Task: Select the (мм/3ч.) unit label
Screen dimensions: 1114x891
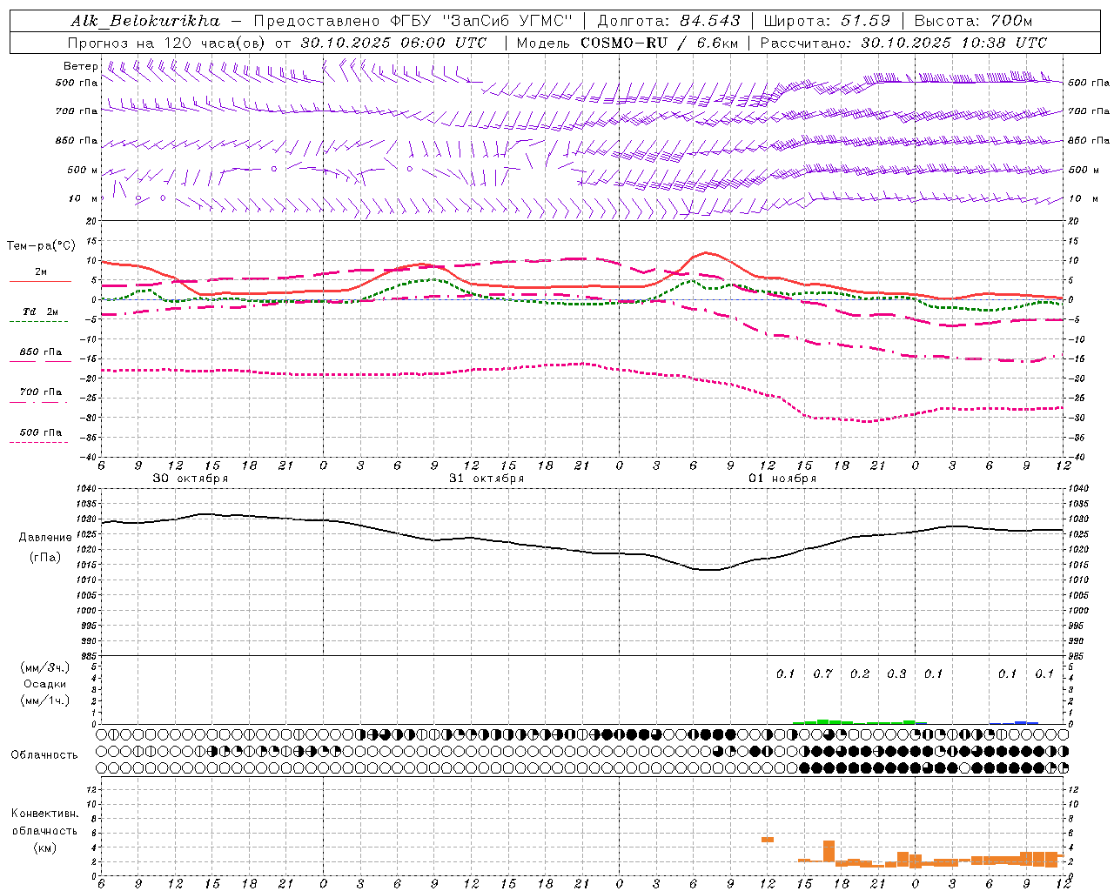Action: (x=44, y=667)
